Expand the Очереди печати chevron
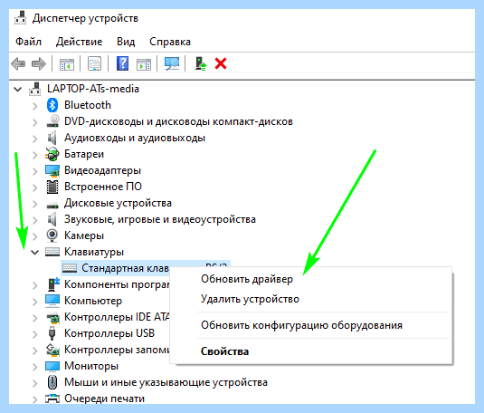 pos(35,399)
